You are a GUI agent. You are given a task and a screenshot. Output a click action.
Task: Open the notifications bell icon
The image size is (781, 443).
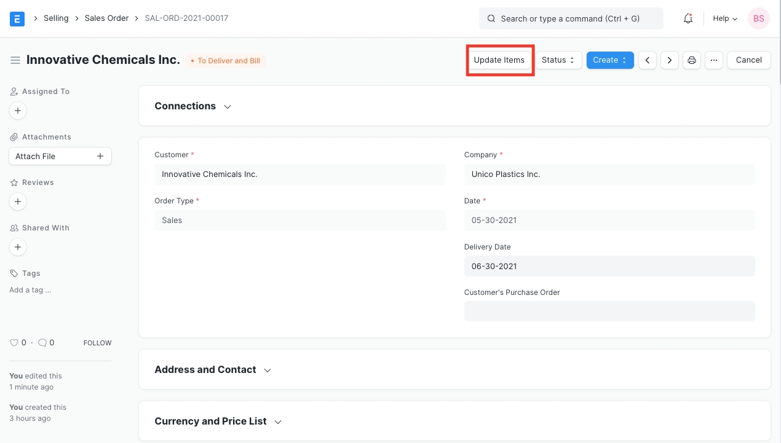[688, 18]
